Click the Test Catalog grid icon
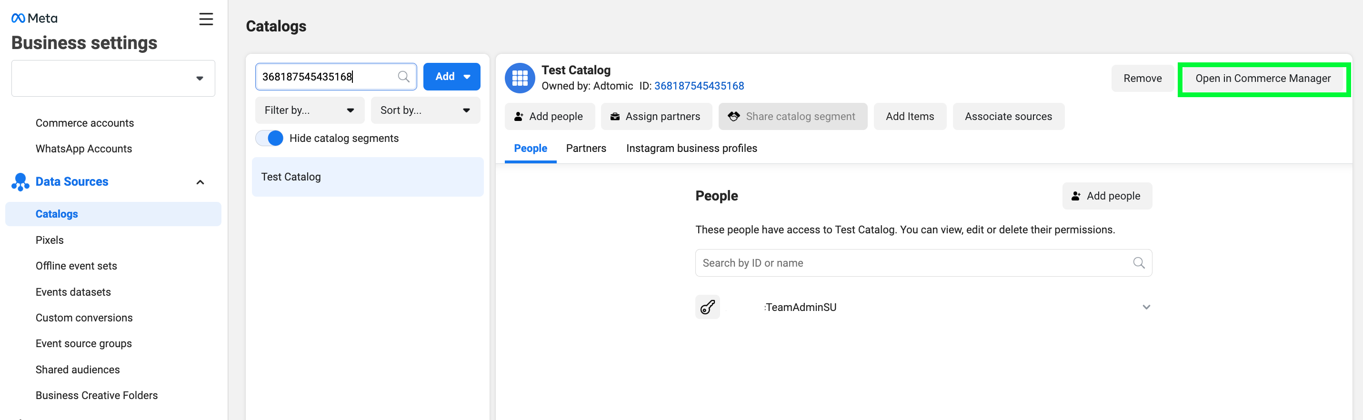The height and width of the screenshot is (420, 1363). 520,78
